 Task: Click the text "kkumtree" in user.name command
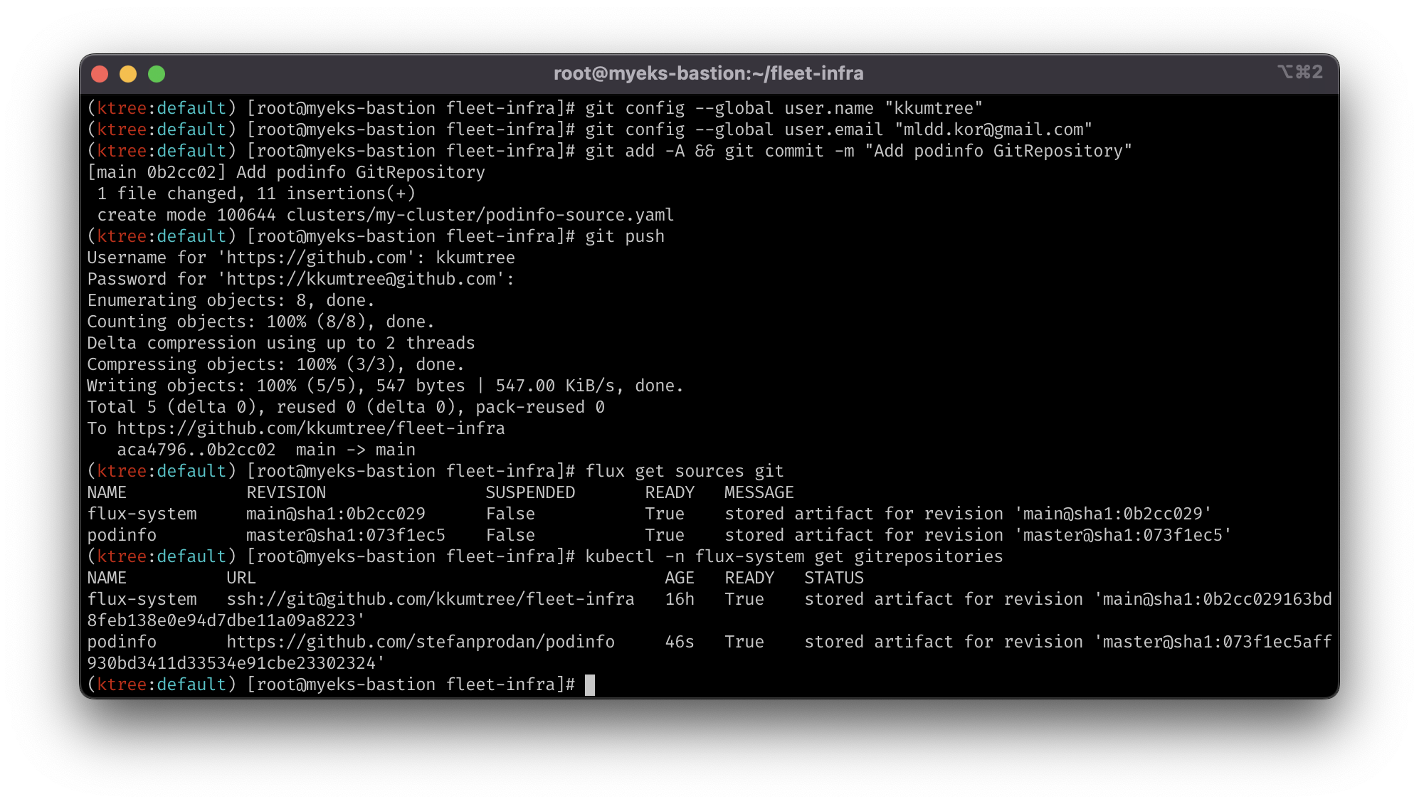(x=934, y=108)
